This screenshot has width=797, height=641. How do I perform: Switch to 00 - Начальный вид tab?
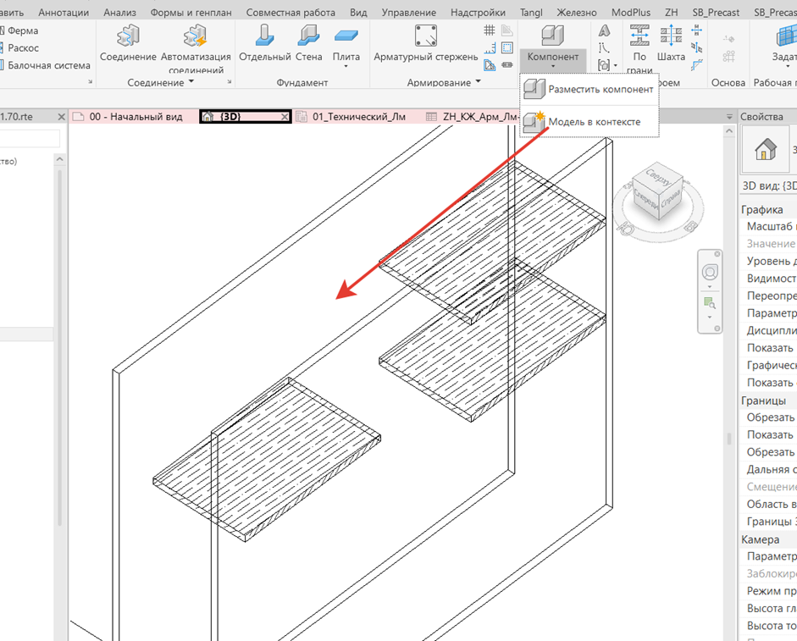pyautogui.click(x=134, y=117)
